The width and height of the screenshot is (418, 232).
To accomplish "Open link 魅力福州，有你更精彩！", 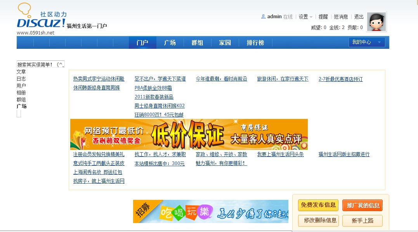I will (x=221, y=163).
